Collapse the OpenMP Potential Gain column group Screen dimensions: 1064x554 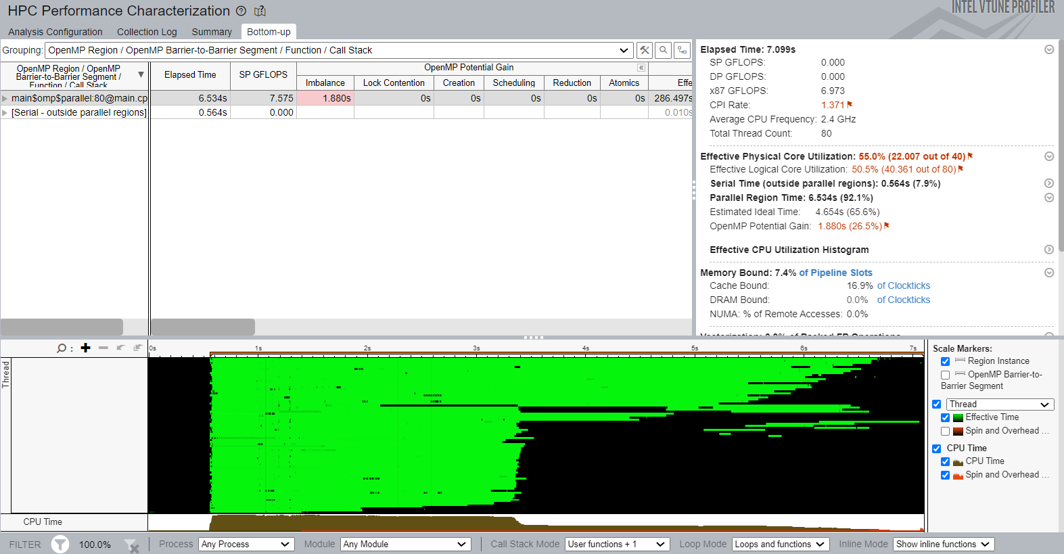[641, 68]
